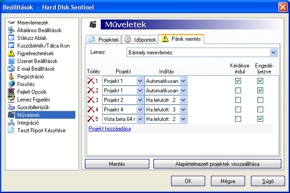290x193 pixels.
Task: Click the red X delete icon for row 1
Action: pos(91,81)
